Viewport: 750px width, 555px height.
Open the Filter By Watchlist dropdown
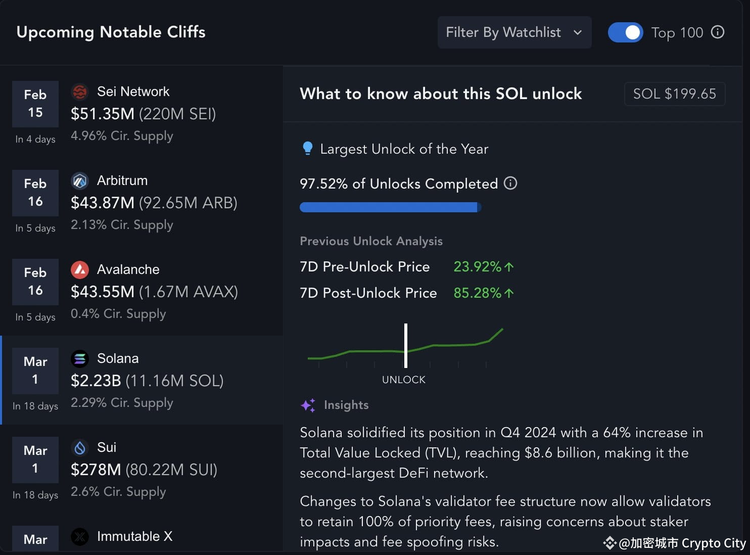(514, 32)
